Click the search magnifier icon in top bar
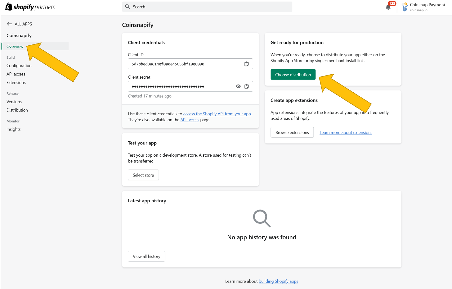The width and height of the screenshot is (452, 289). (128, 7)
